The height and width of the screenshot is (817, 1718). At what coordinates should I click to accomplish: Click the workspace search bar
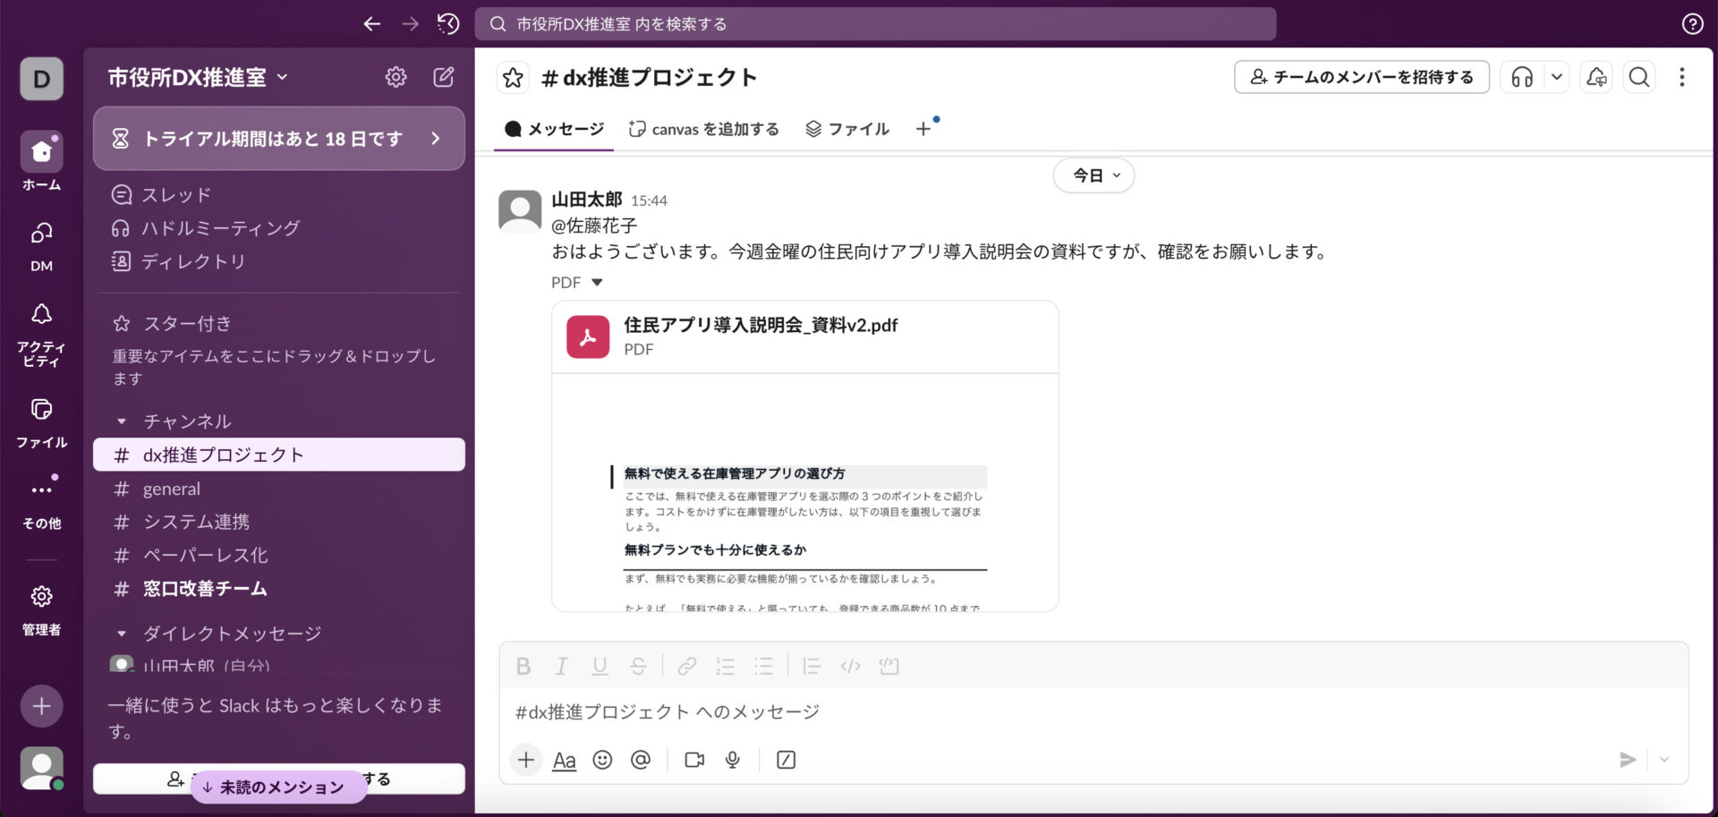[875, 24]
